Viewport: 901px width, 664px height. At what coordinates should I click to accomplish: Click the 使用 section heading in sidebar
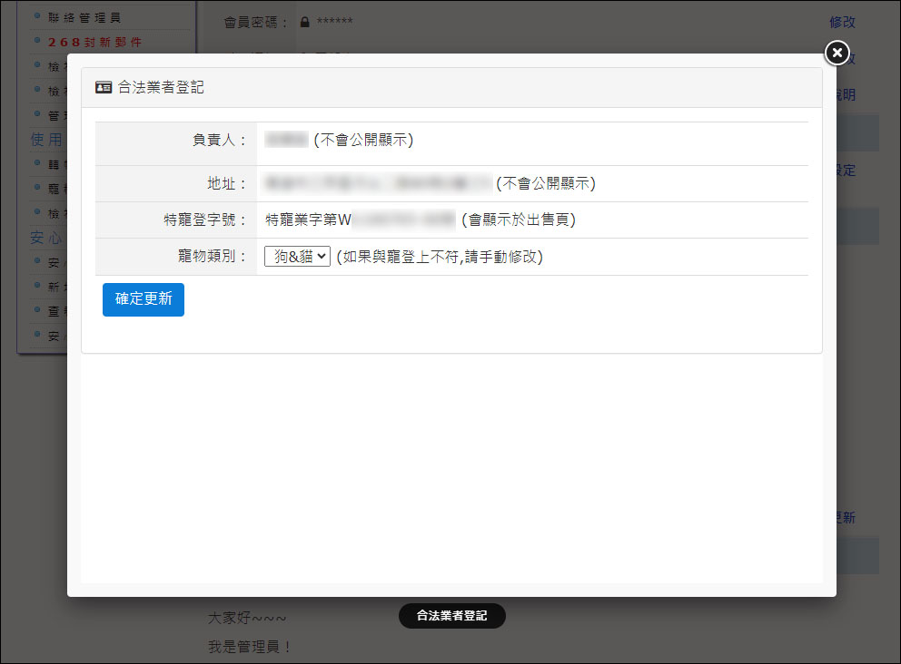47,140
